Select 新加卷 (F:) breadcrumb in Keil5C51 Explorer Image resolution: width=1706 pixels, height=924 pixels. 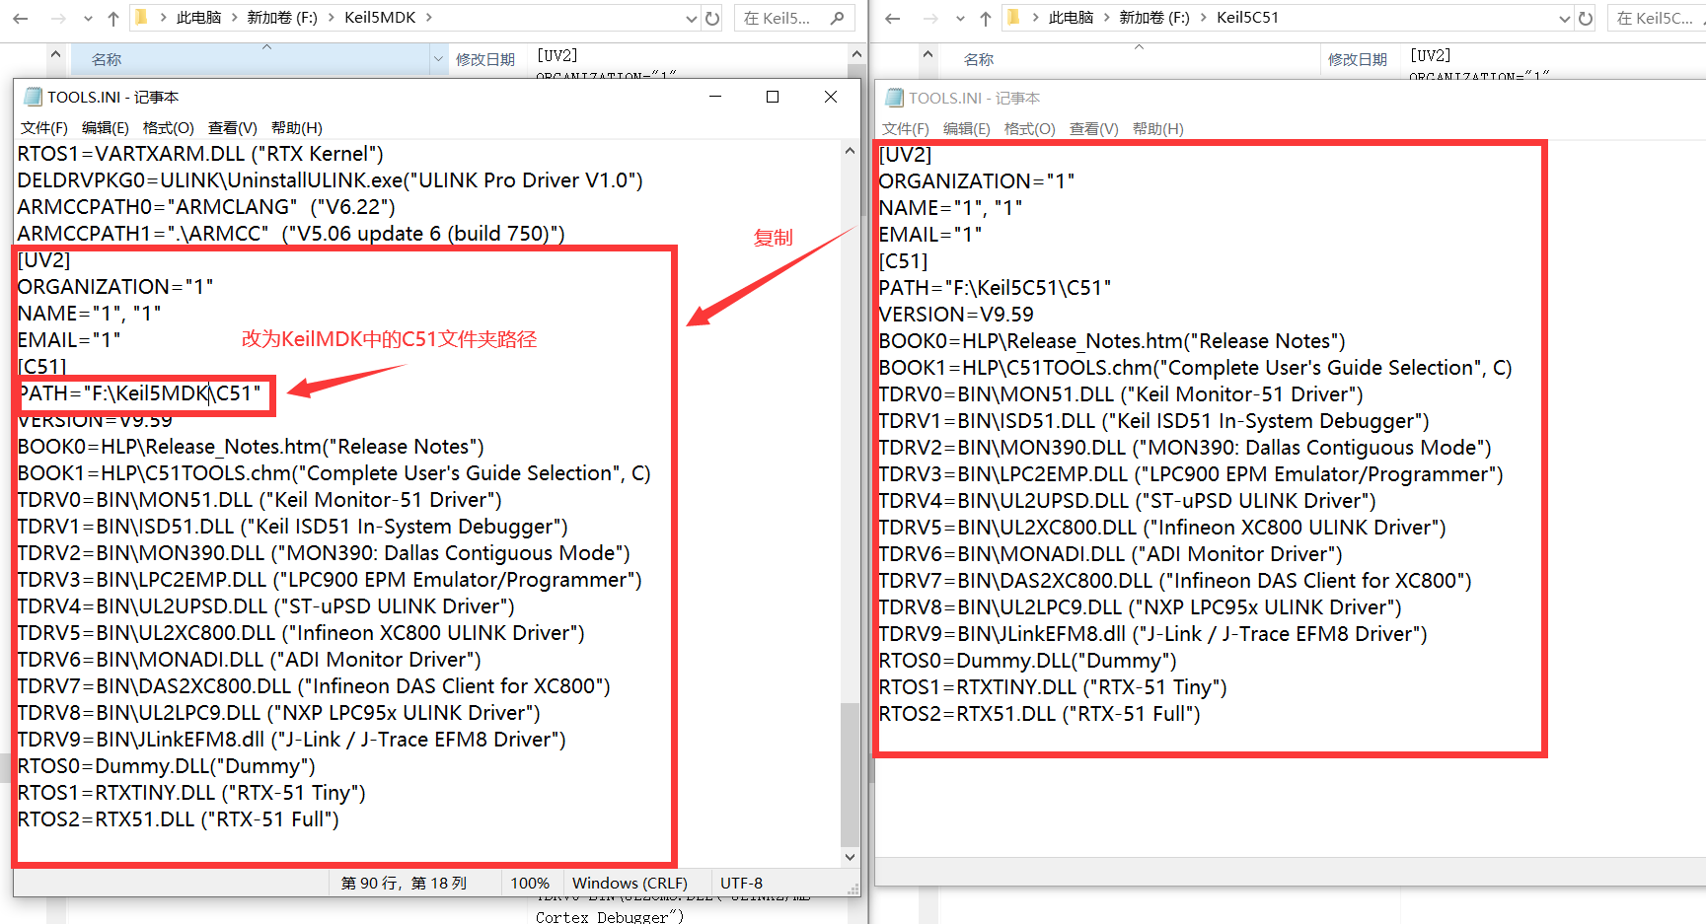coord(1154,18)
